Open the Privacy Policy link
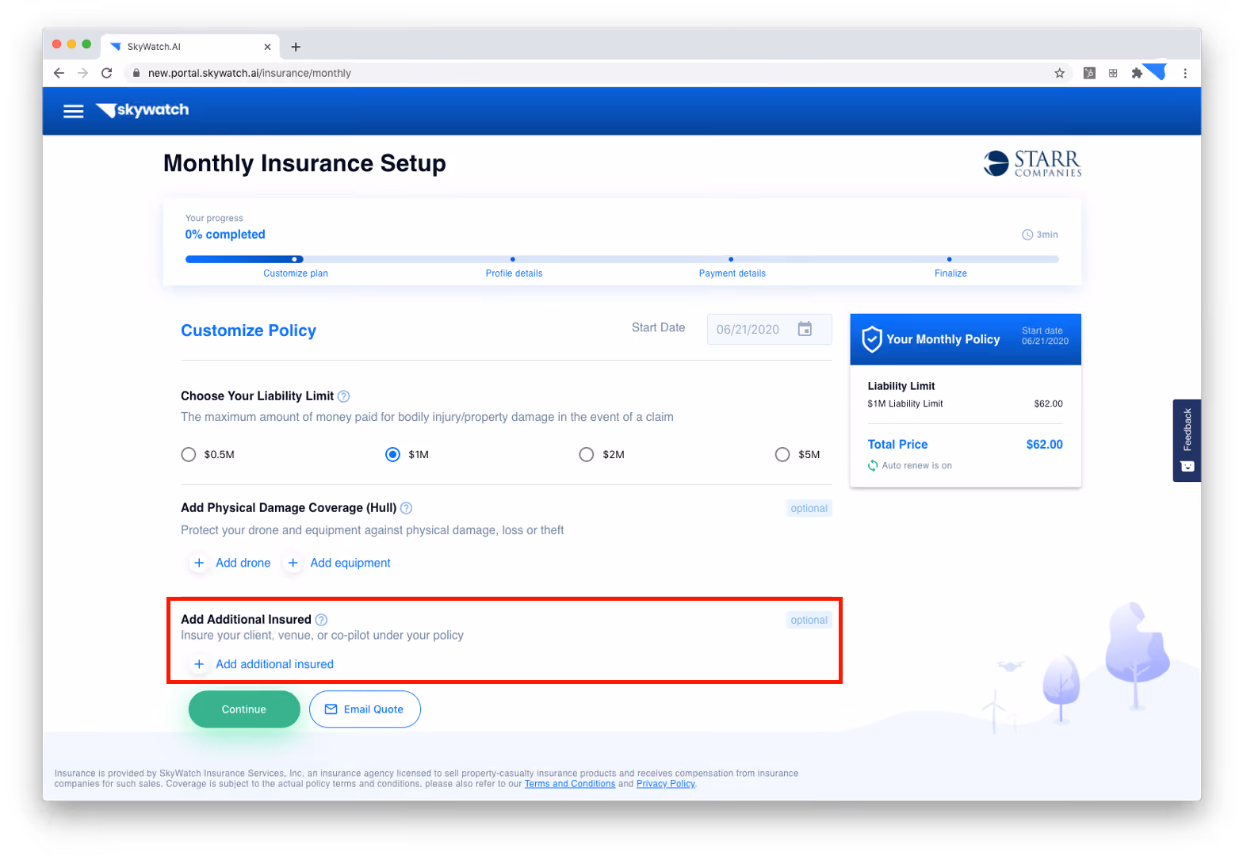 (666, 784)
